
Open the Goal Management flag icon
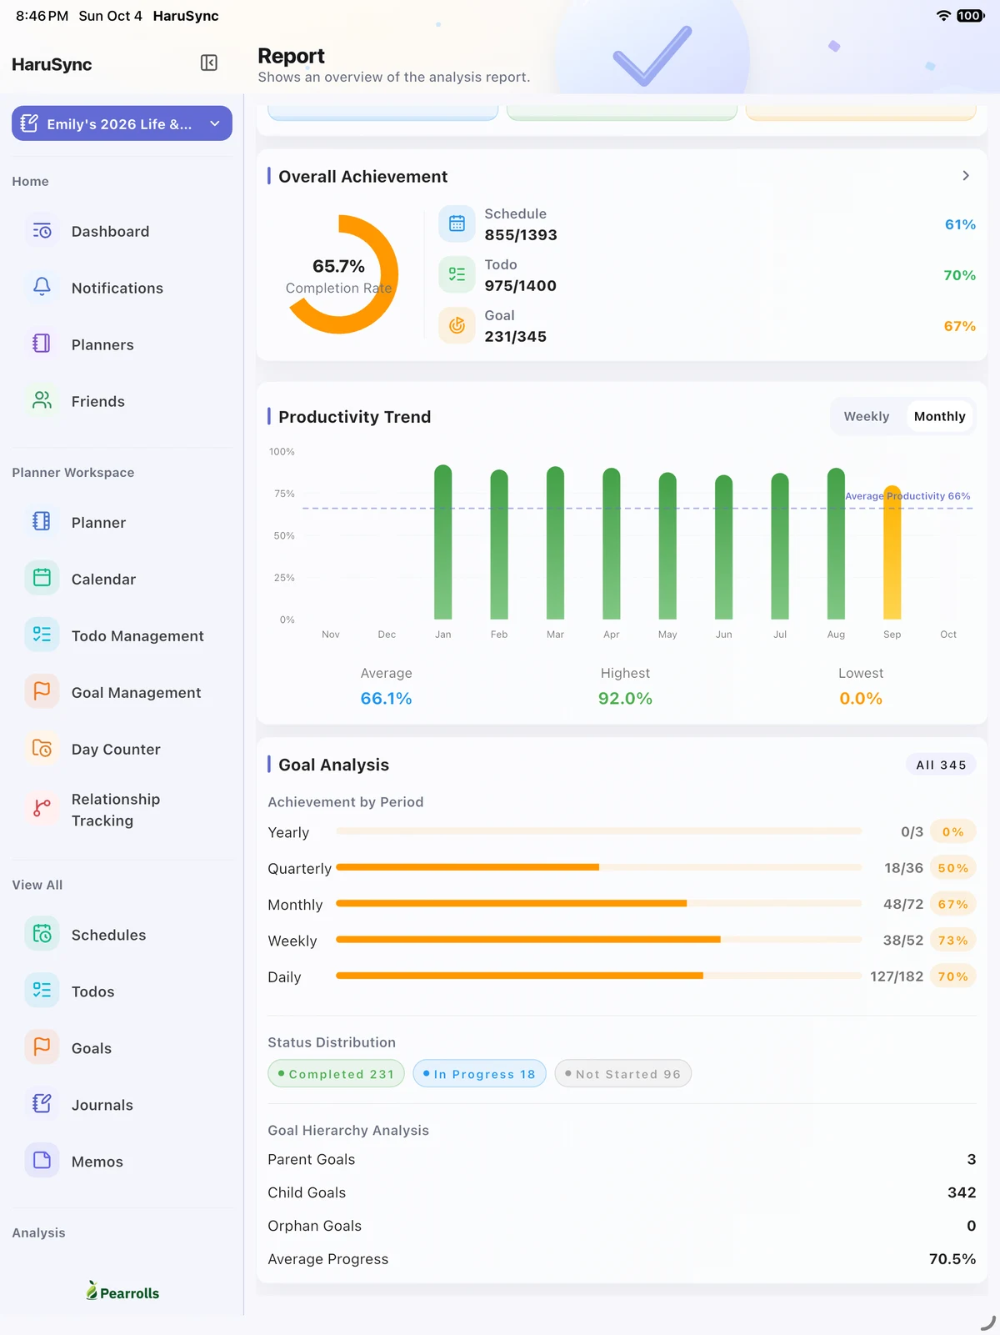(42, 692)
